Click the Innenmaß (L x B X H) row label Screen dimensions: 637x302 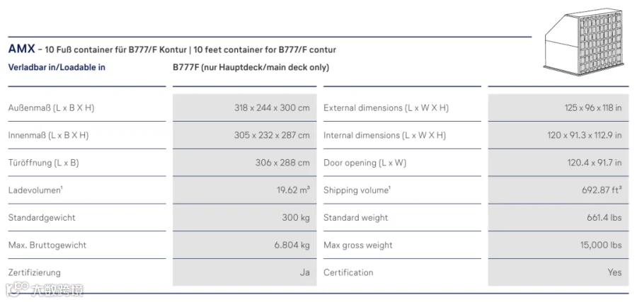pos(48,135)
